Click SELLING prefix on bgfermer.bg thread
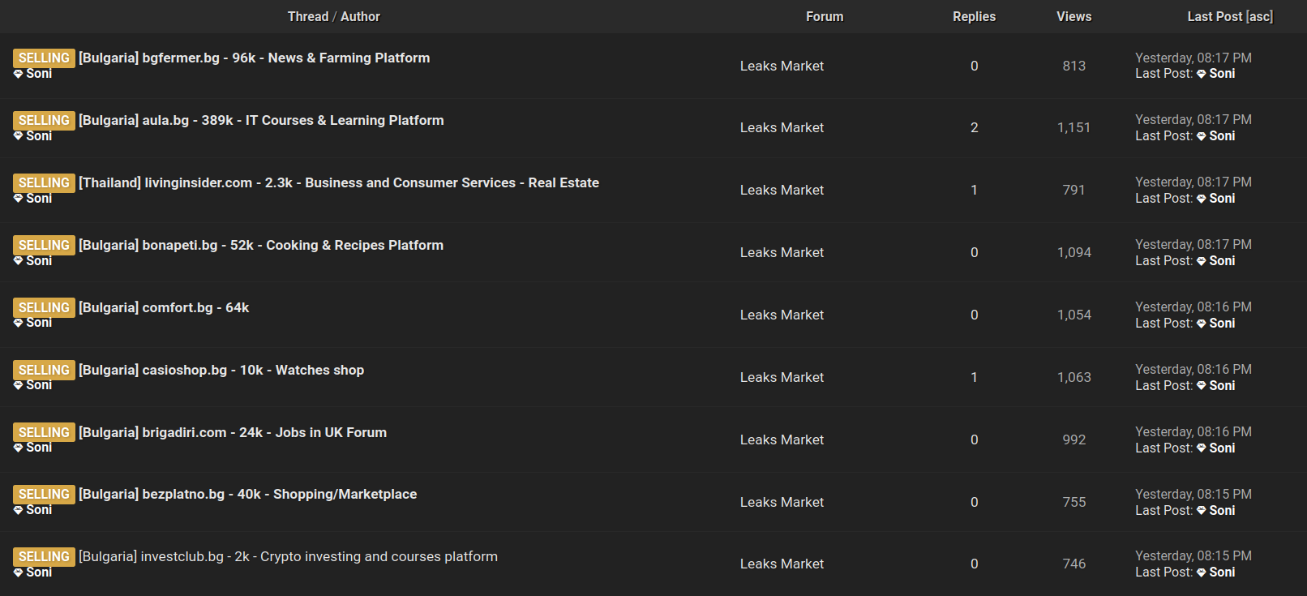This screenshot has height=596, width=1307. pos(44,58)
